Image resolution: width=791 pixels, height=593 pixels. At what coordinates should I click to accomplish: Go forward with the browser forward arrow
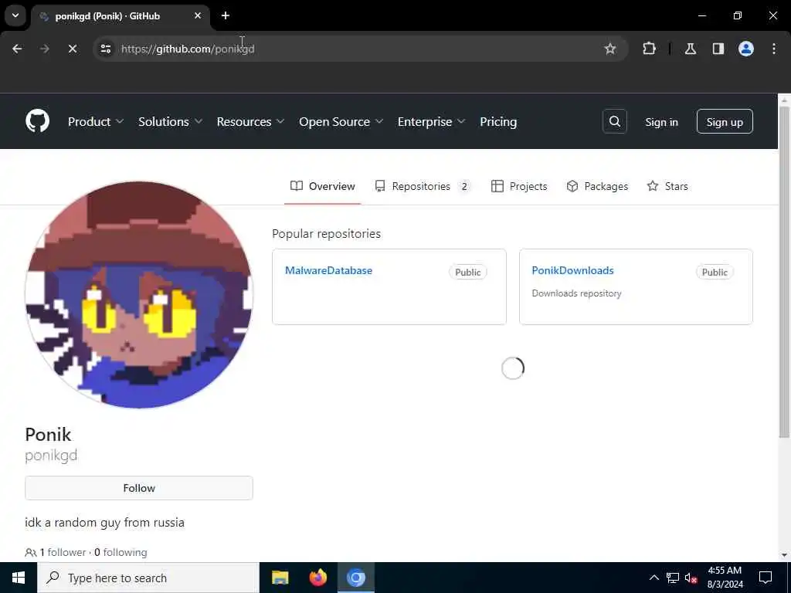click(44, 49)
